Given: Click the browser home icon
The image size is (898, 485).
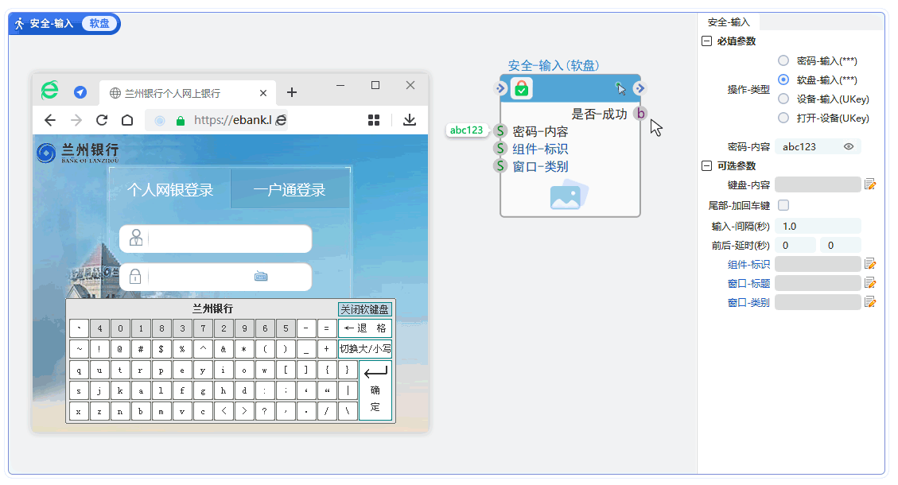Looking at the screenshot, I should coord(127,119).
